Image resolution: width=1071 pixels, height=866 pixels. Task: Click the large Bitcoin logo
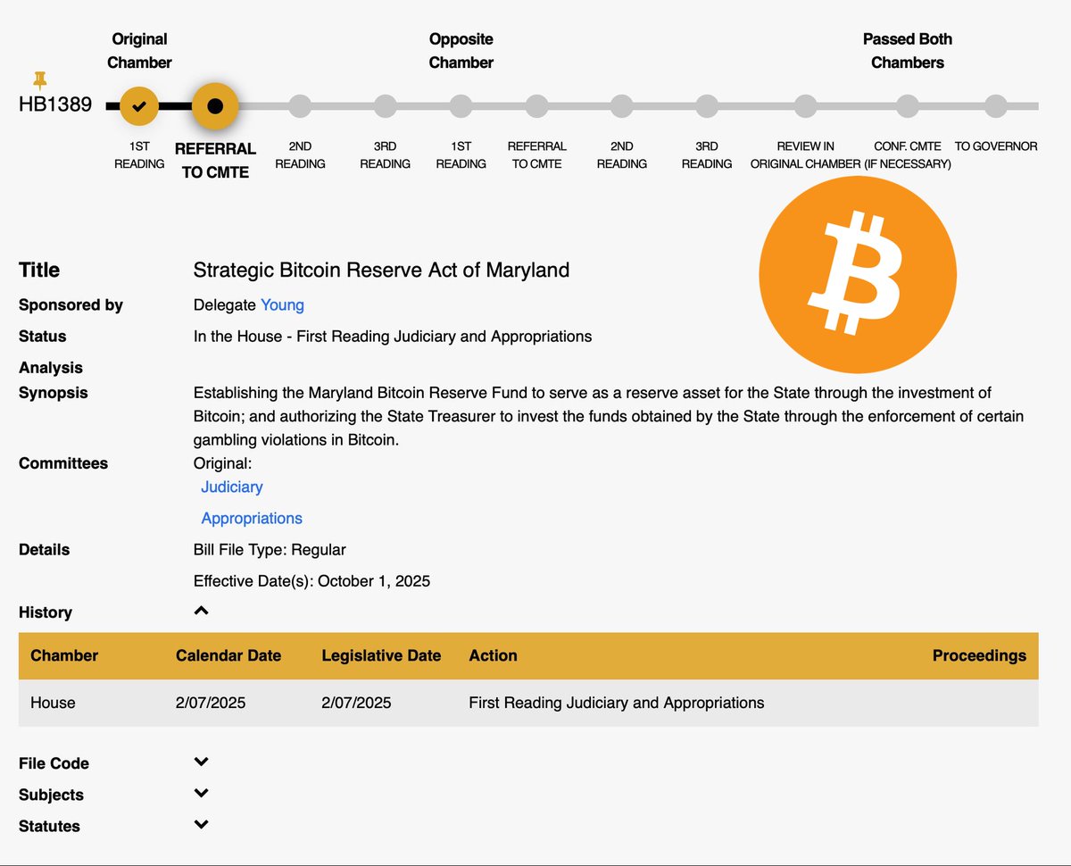click(x=858, y=275)
